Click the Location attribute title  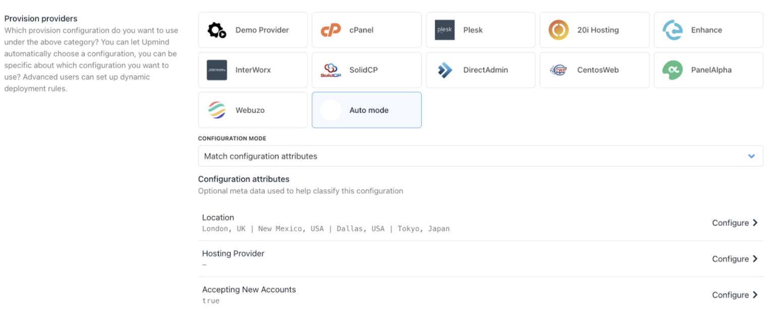[218, 218]
